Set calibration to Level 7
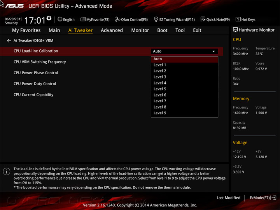This screenshot has width=280, height=210. point(184,101)
